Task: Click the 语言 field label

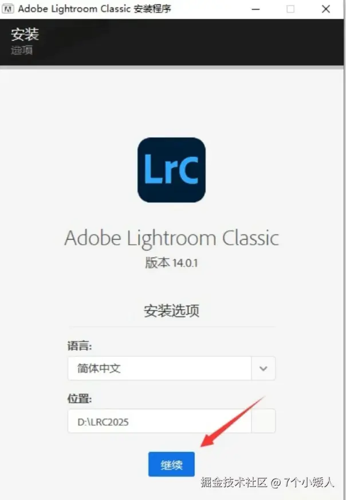Action: (x=80, y=346)
